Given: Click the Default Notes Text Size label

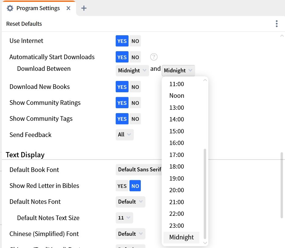Looking at the screenshot, I should pos(48,218).
